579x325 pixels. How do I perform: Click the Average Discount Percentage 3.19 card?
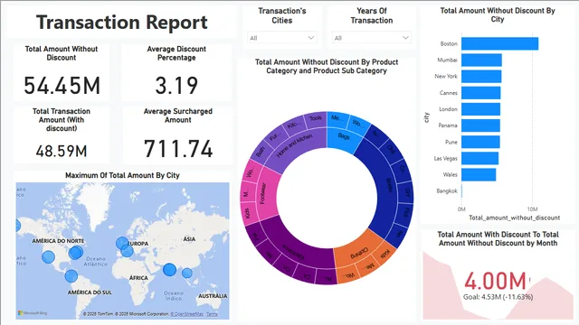coord(176,72)
